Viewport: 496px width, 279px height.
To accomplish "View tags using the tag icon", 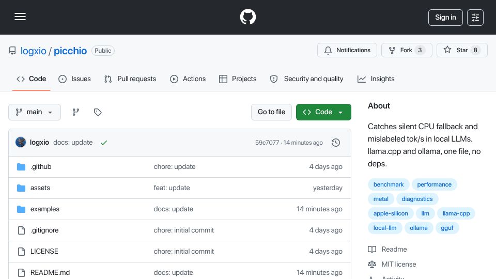I will tap(98, 112).
